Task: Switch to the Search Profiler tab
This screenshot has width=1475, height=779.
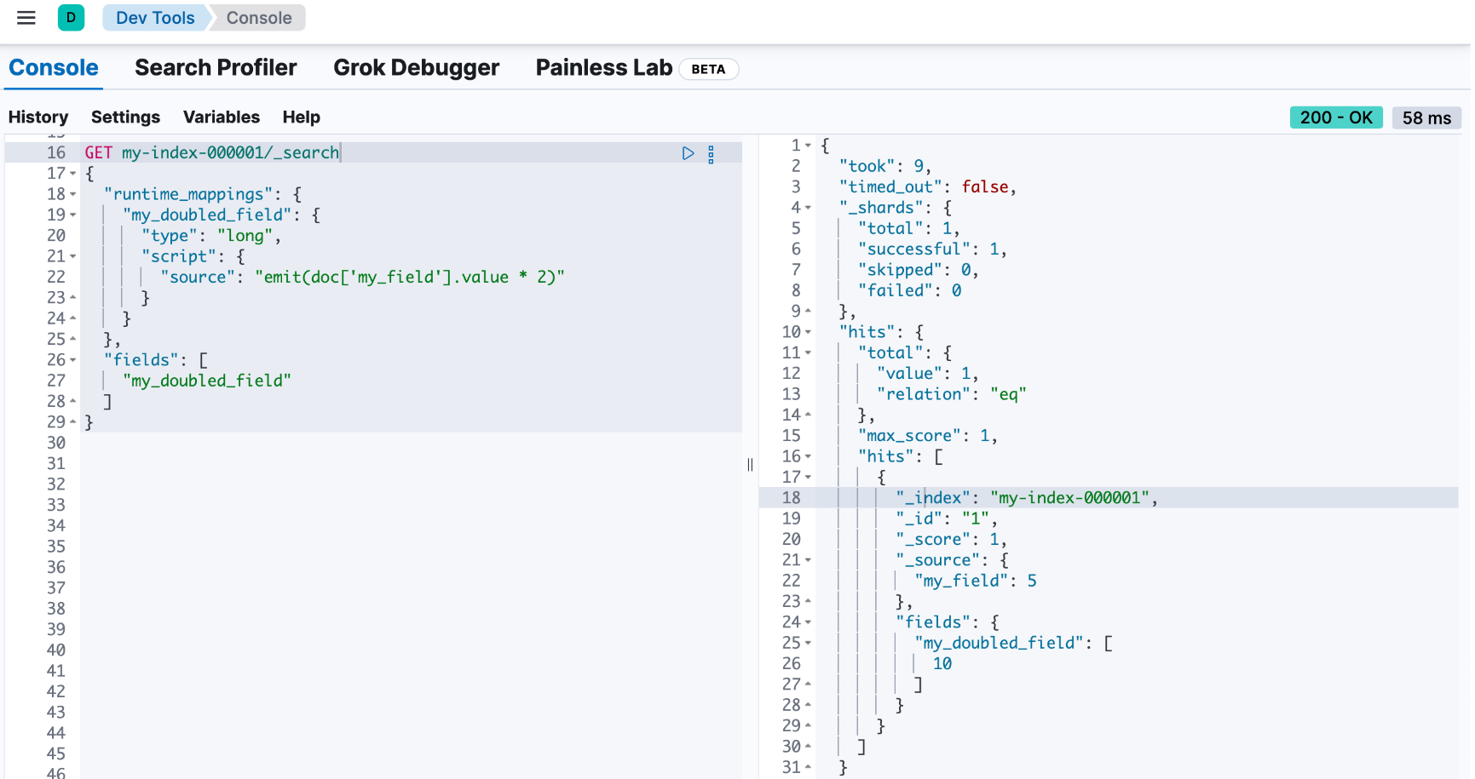Action: point(216,68)
